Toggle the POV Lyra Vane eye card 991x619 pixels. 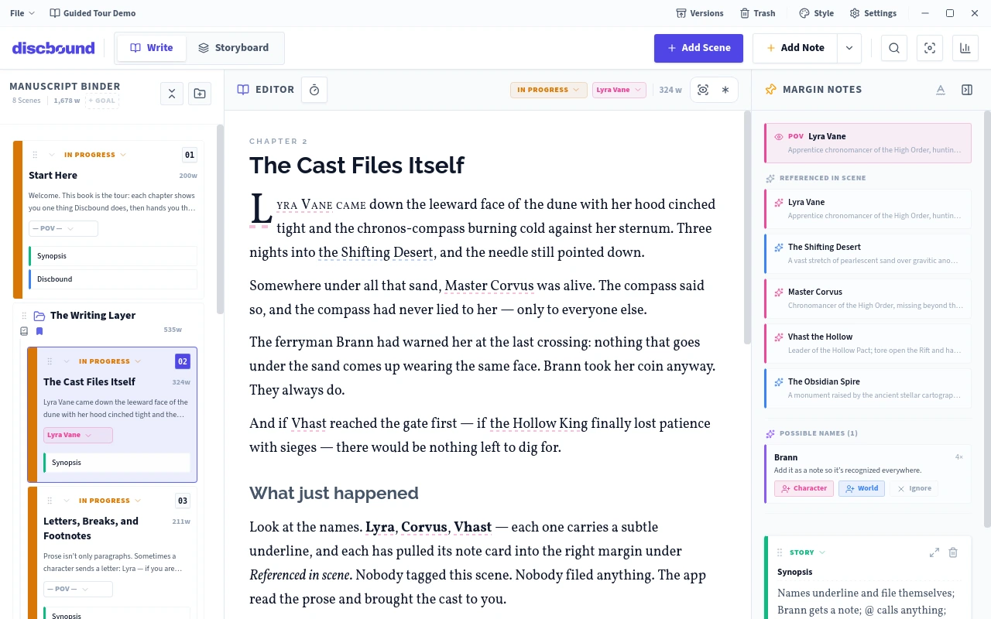click(x=868, y=143)
